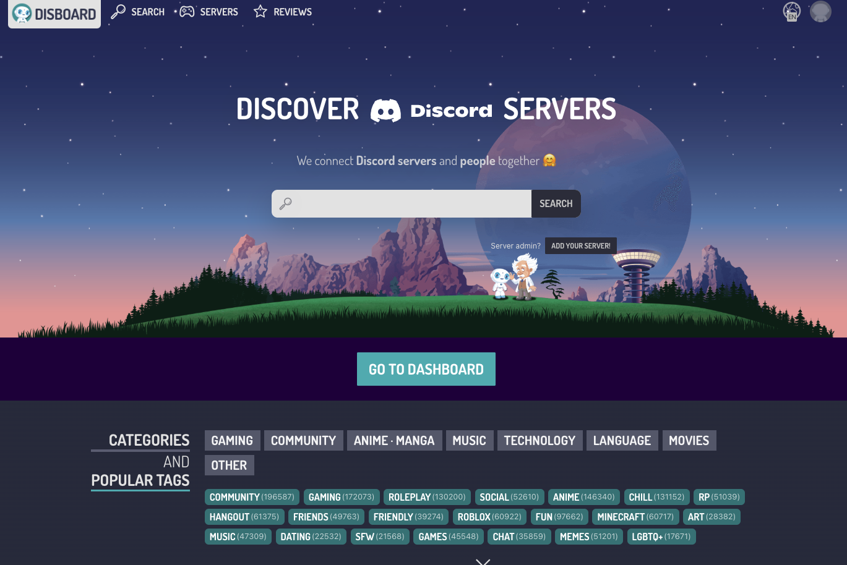Open the FRIENDS (49763) tag
Image resolution: width=847 pixels, height=565 pixels.
(x=326, y=517)
